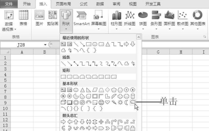Pick the Double Brace shape

pyautogui.click(x=76, y=109)
